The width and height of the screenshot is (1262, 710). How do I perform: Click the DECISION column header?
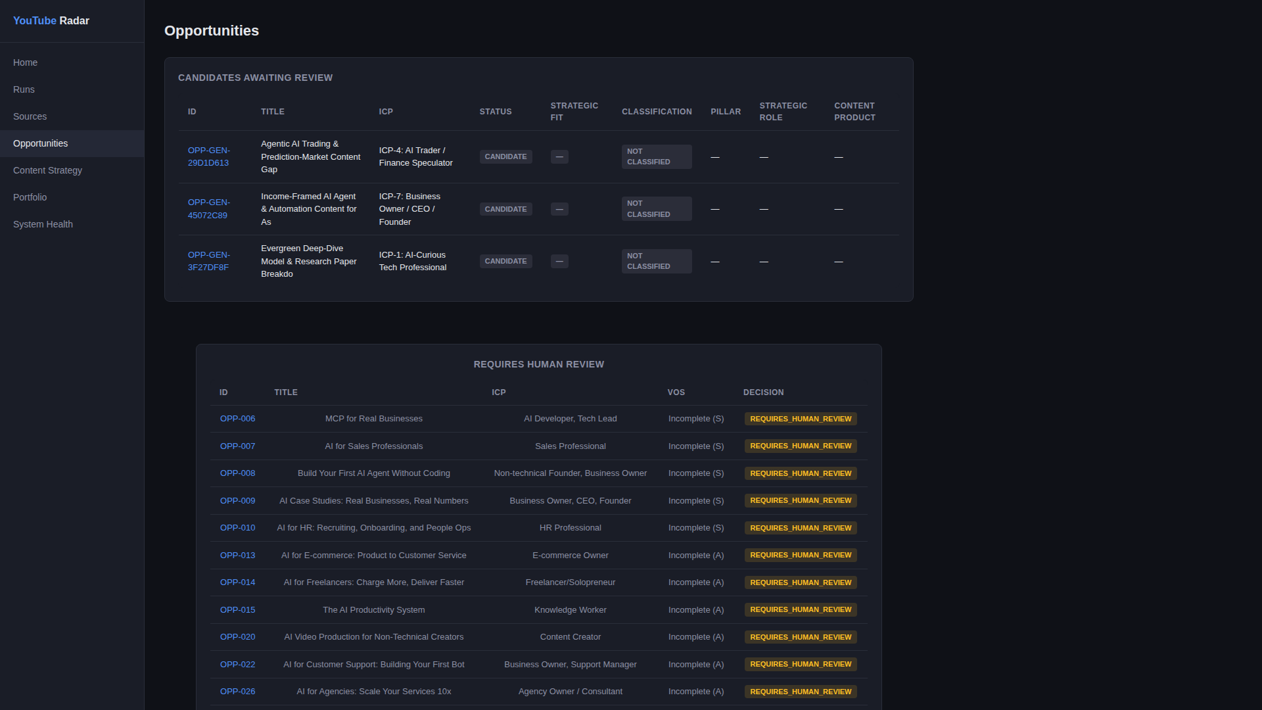(763, 392)
